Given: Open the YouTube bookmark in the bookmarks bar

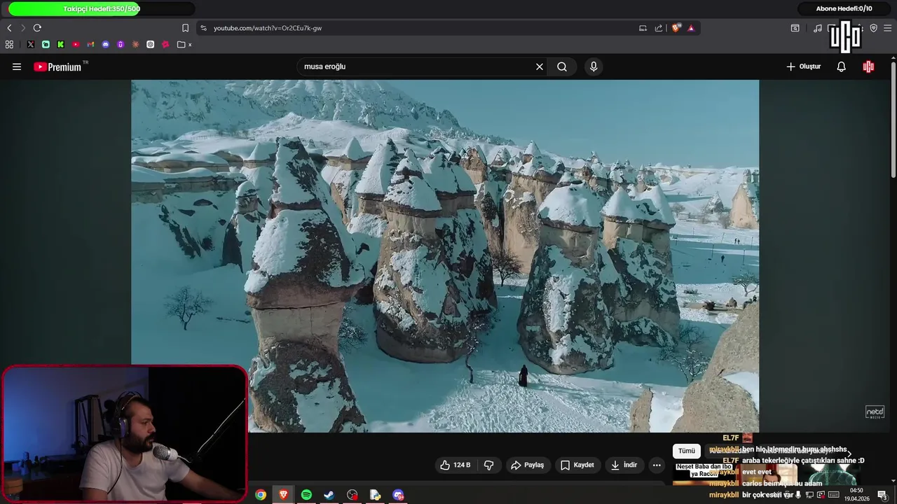Looking at the screenshot, I should [76, 44].
